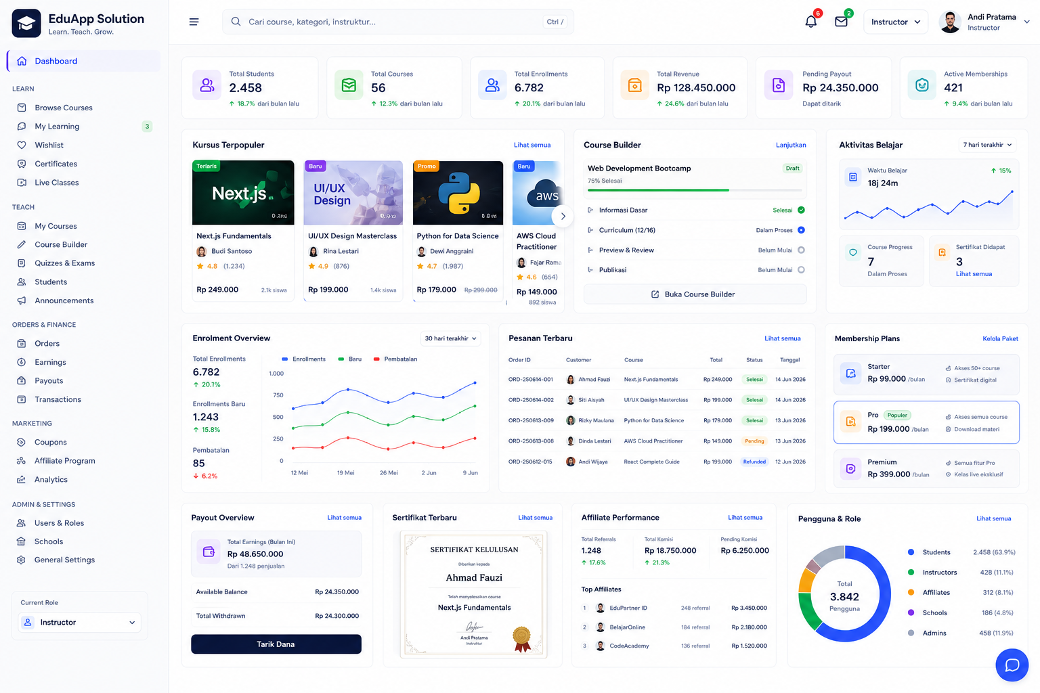Click the search courses input field
This screenshot has height=693, width=1040.
point(398,22)
